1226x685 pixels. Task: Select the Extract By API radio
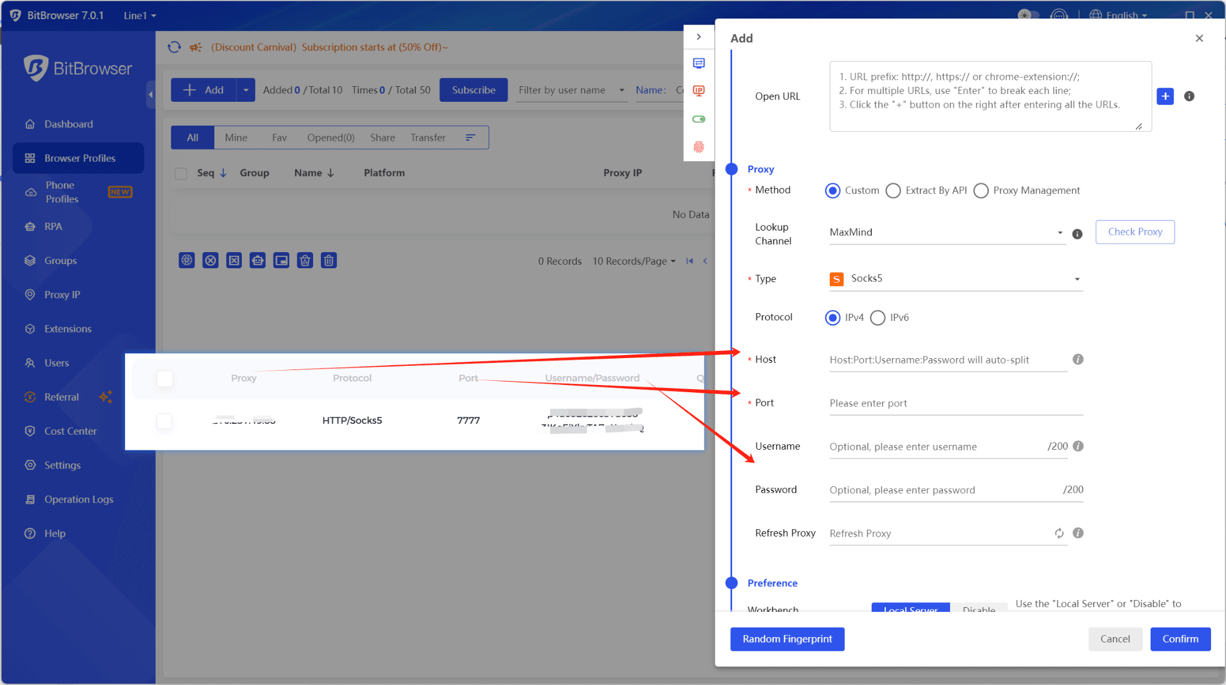tap(893, 190)
